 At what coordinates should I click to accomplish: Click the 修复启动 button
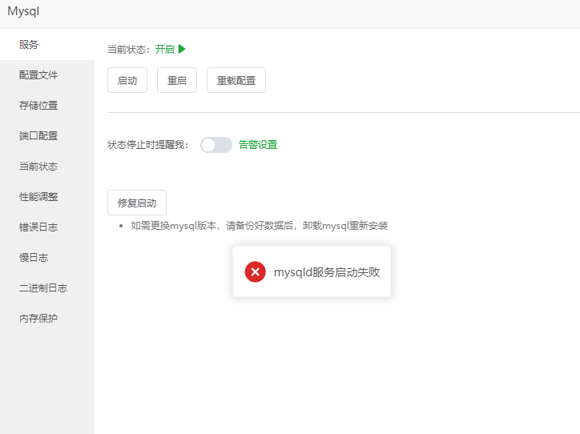(x=137, y=203)
